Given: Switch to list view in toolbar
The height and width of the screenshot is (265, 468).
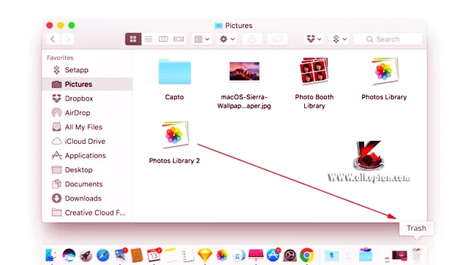Looking at the screenshot, I should 148,39.
